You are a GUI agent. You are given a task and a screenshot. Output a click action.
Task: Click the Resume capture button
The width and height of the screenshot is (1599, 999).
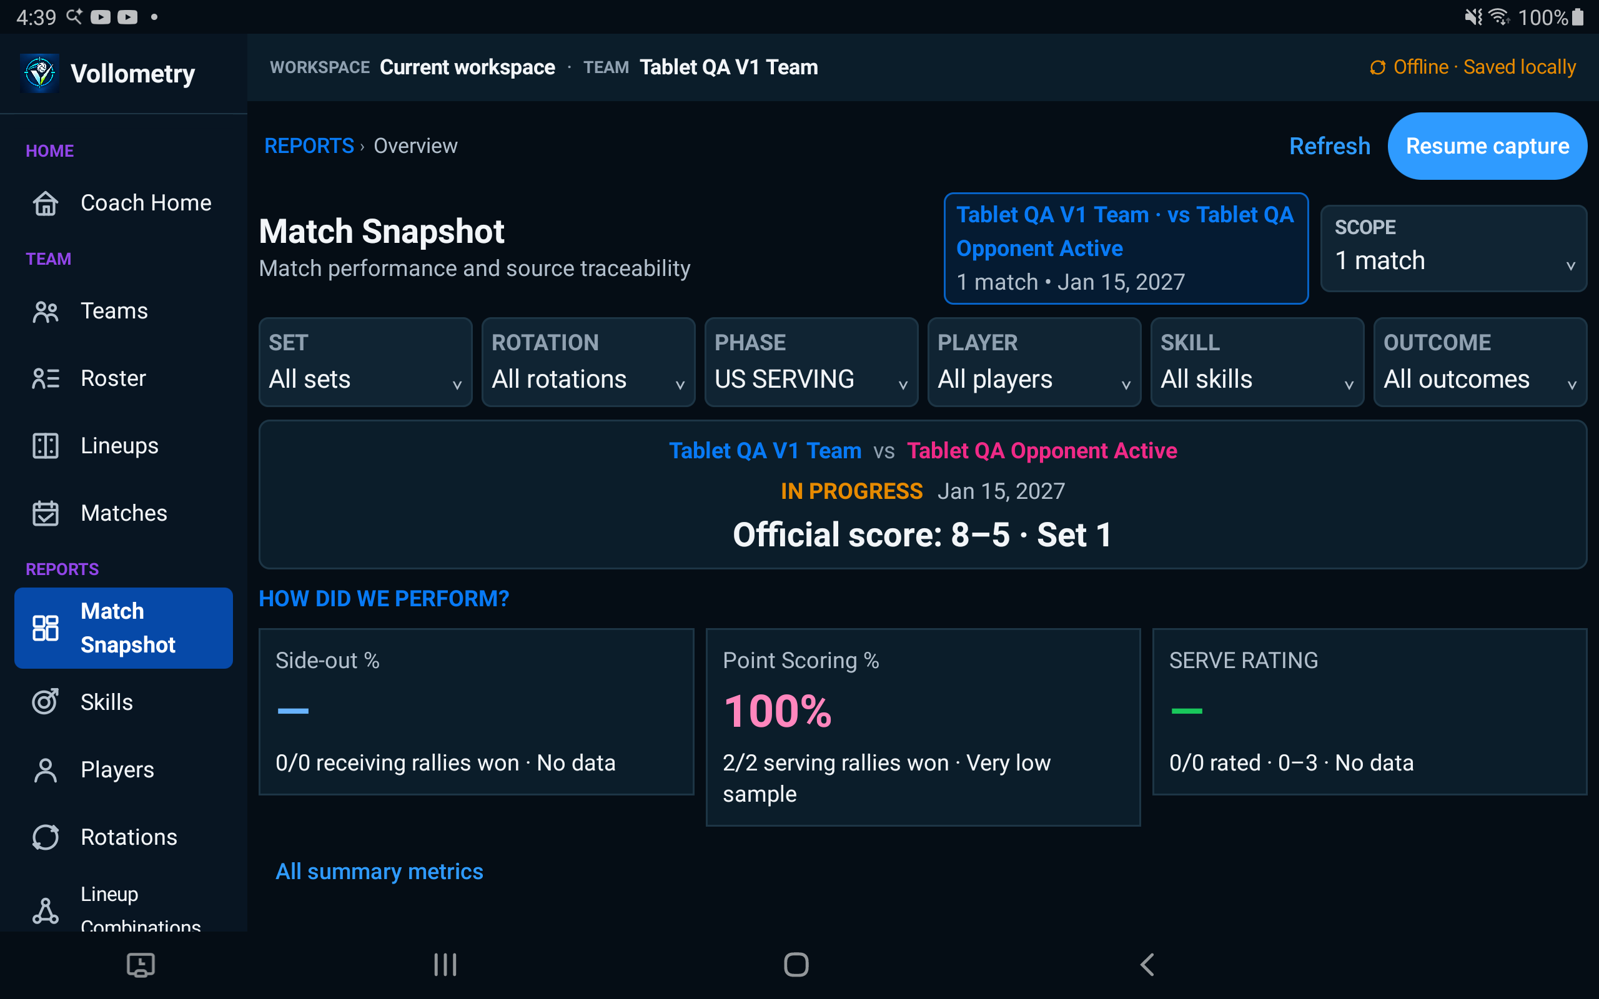click(x=1487, y=146)
